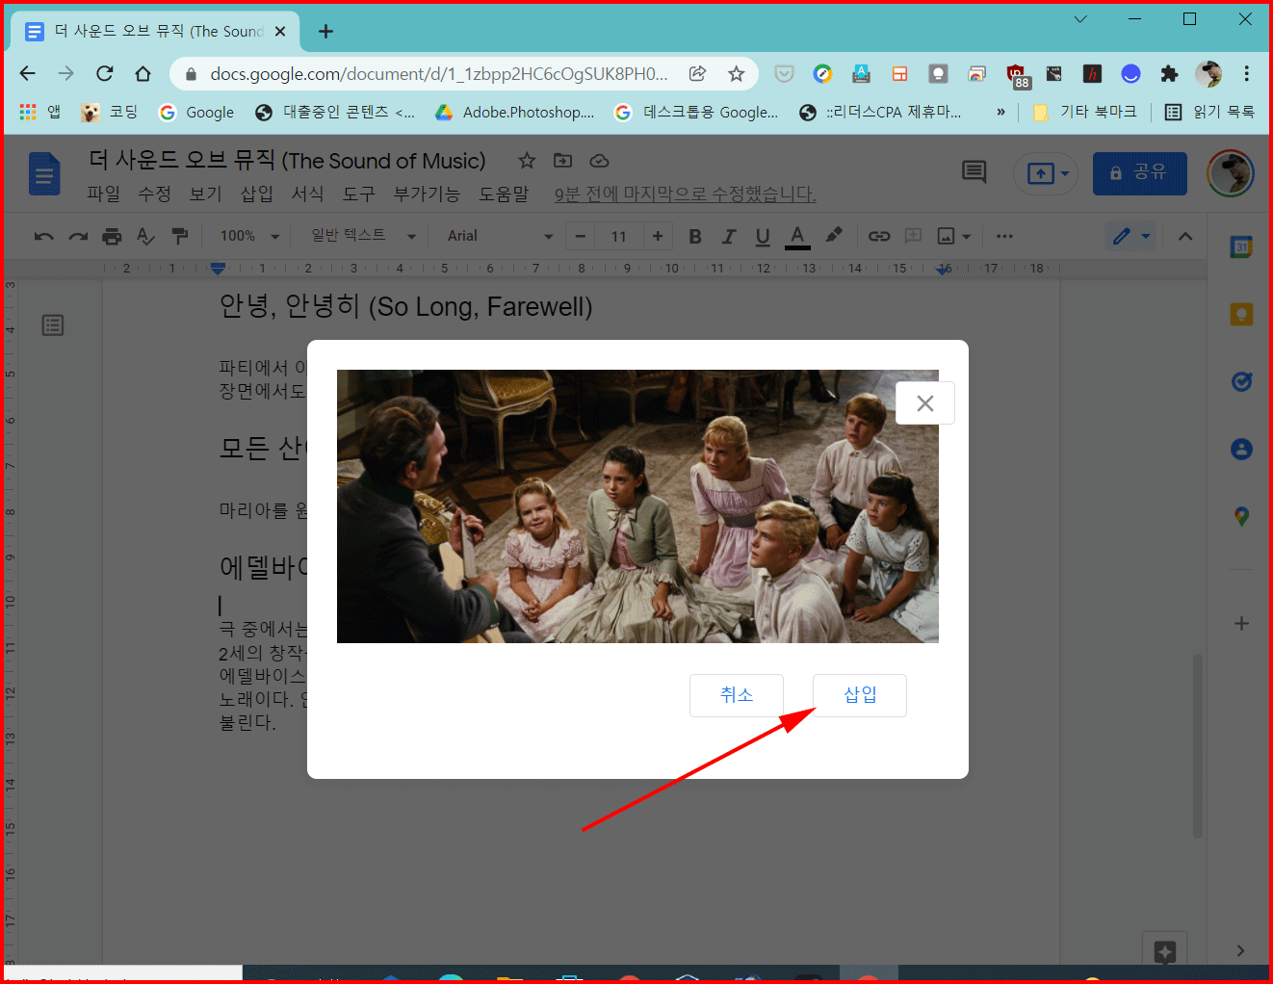Select the paint format tool
Image resolution: width=1273 pixels, height=984 pixels.
click(x=179, y=236)
